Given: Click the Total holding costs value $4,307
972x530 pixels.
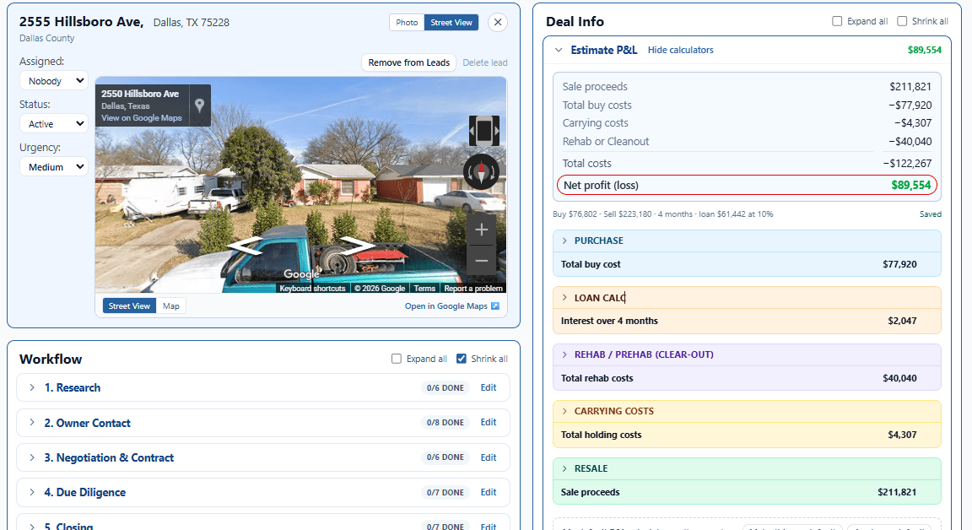Looking at the screenshot, I should 902,435.
